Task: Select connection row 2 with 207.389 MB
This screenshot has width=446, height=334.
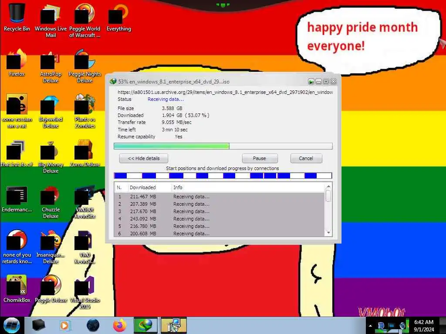Action: (x=220, y=204)
